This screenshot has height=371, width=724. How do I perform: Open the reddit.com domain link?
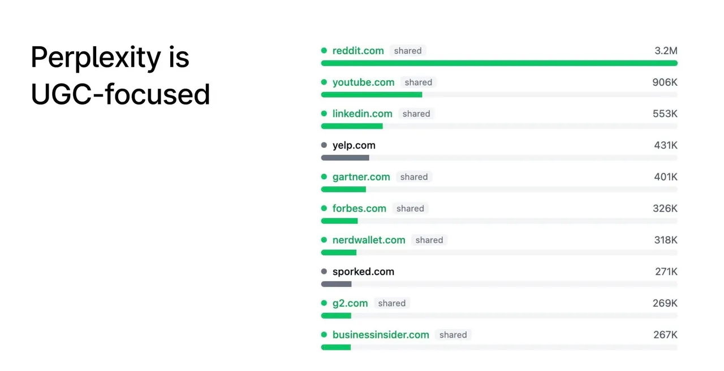tap(358, 51)
